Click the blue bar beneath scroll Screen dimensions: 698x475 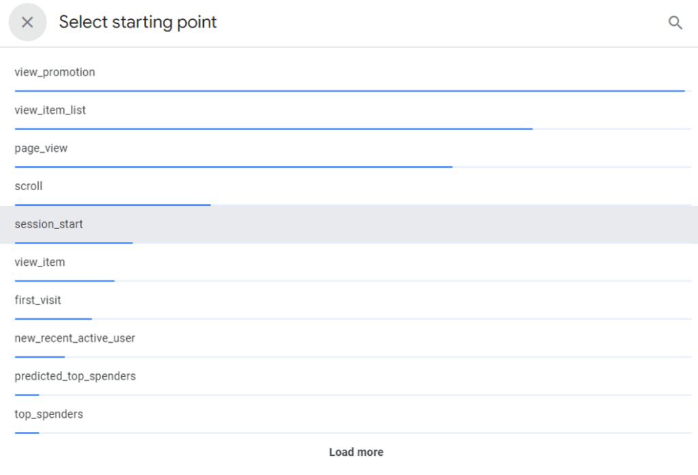[x=112, y=204]
